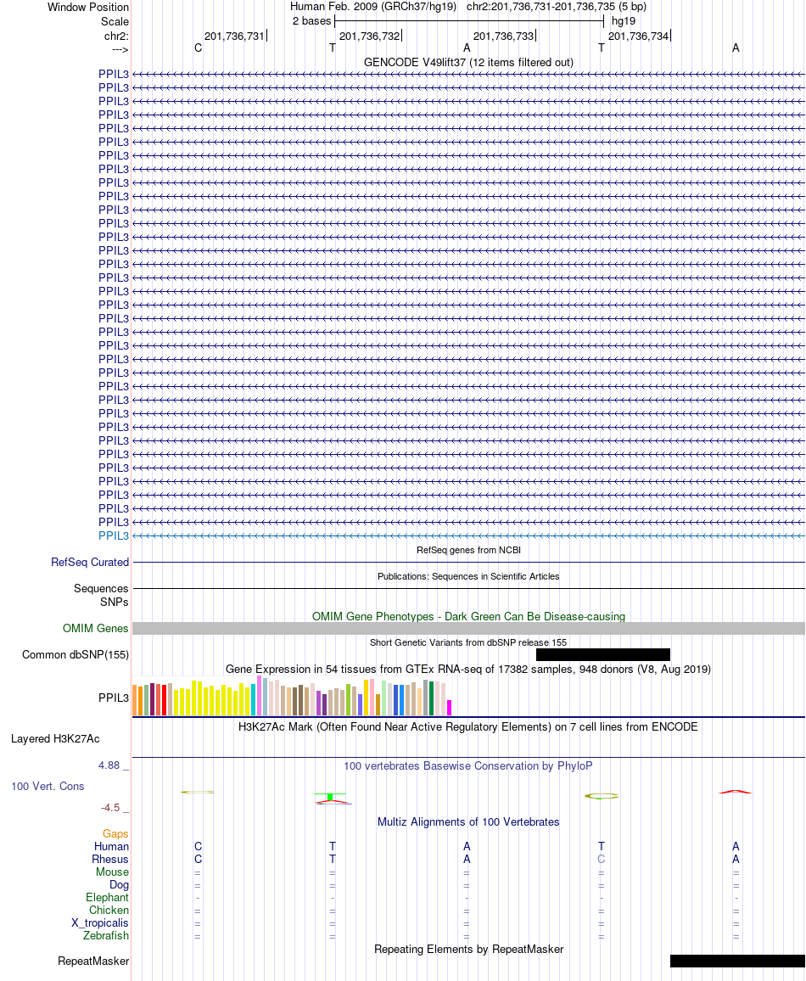This screenshot has width=806, height=981.
Task: Select the X_tropicalis alignment row label
Action: pyautogui.click(x=100, y=922)
